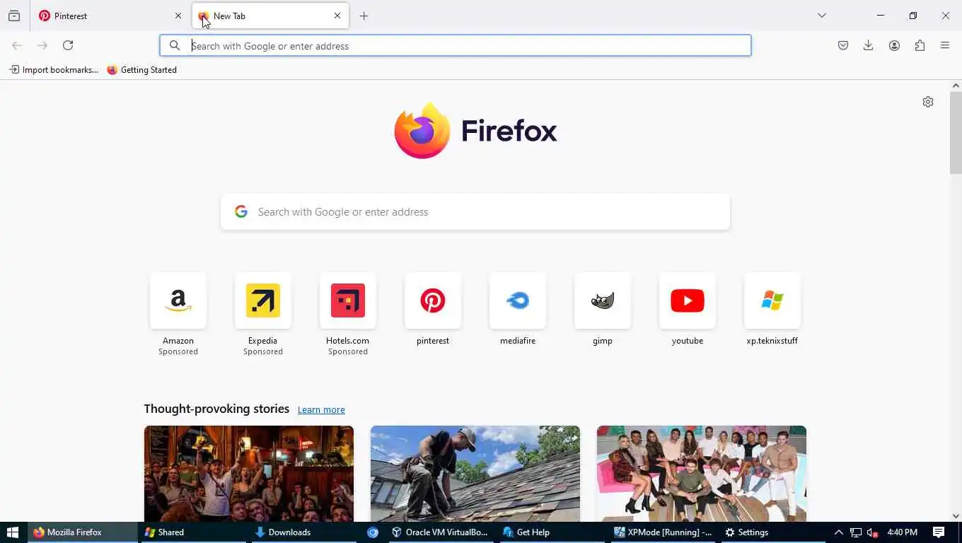Close the New Tab tab
The height and width of the screenshot is (543, 962).
coord(337,16)
